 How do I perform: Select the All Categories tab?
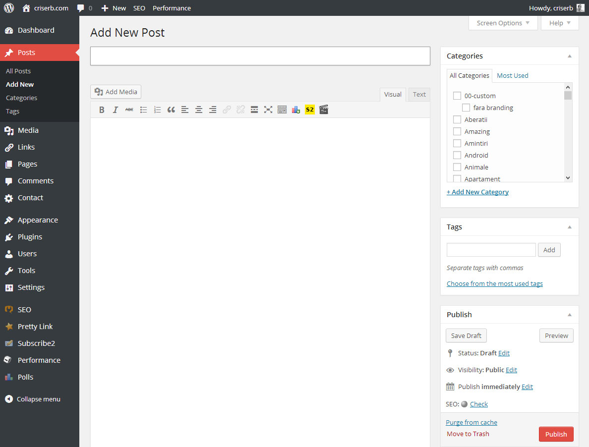click(469, 75)
